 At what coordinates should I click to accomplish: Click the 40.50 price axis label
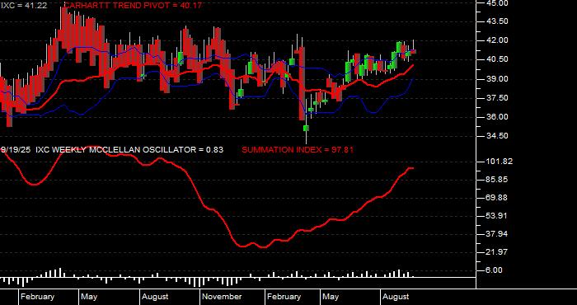(x=498, y=59)
